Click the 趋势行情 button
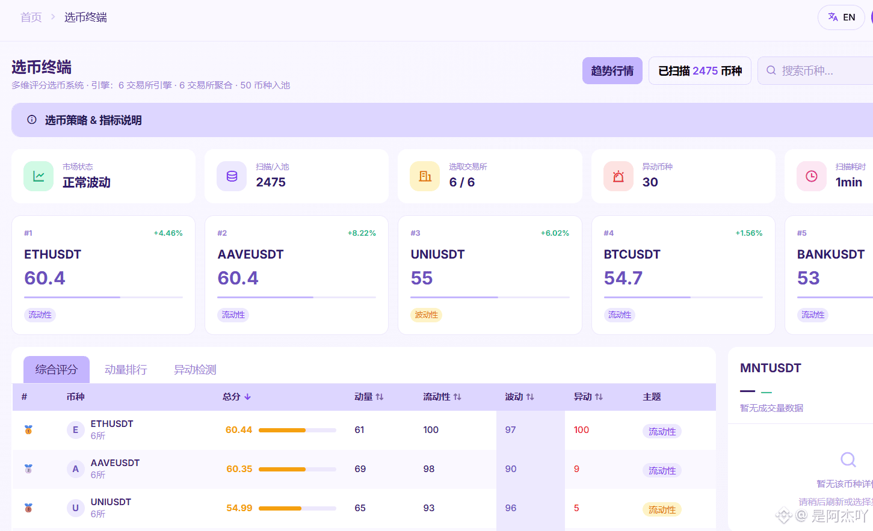The width and height of the screenshot is (873, 531). [x=612, y=70]
